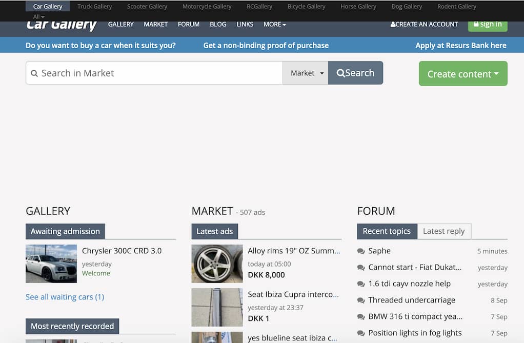Click the green sign in button
524x343 pixels.
488,25
